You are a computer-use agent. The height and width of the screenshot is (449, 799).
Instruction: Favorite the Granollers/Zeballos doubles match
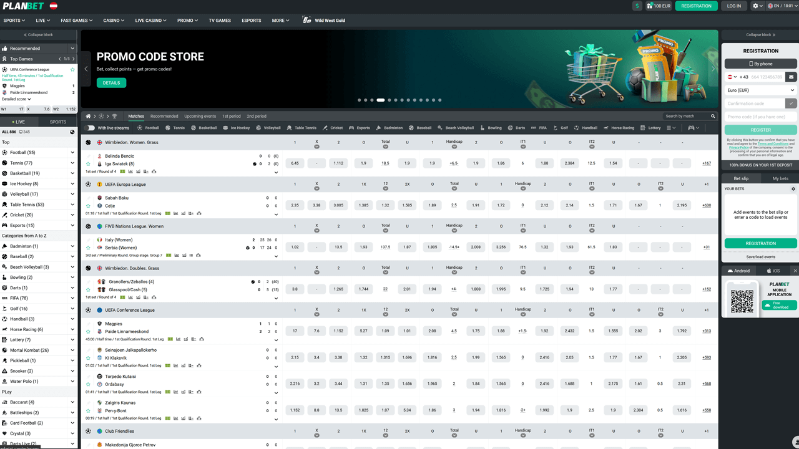pyautogui.click(x=88, y=289)
